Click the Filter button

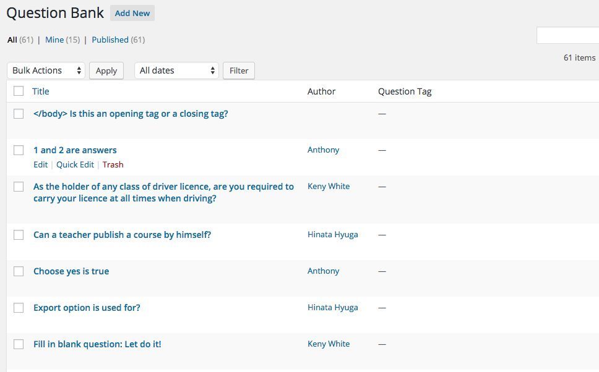pyautogui.click(x=239, y=70)
